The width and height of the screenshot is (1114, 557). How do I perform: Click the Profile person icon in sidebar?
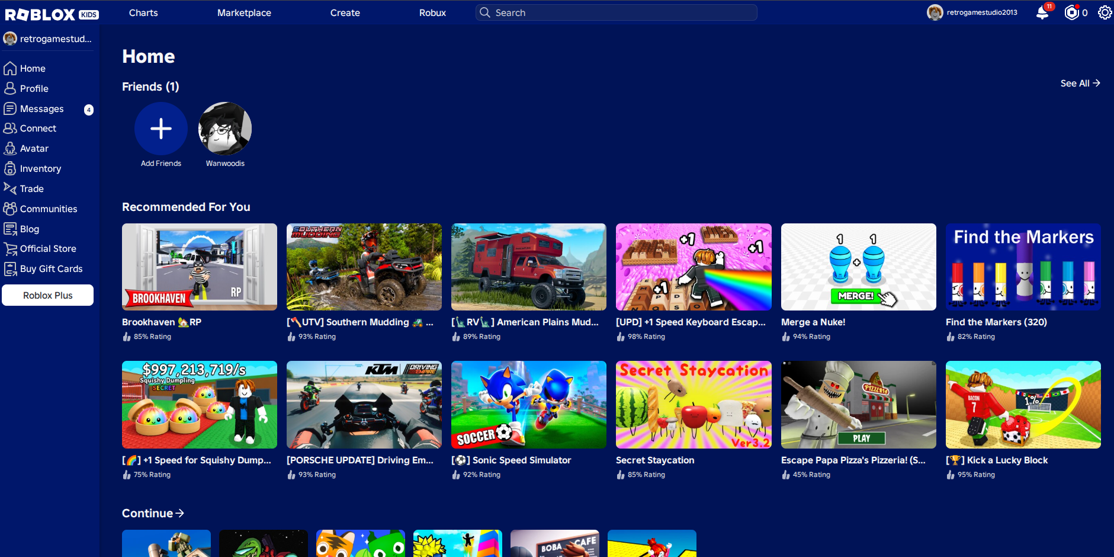click(10, 88)
